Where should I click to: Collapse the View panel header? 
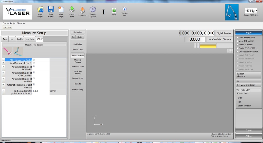[x=249, y=33]
